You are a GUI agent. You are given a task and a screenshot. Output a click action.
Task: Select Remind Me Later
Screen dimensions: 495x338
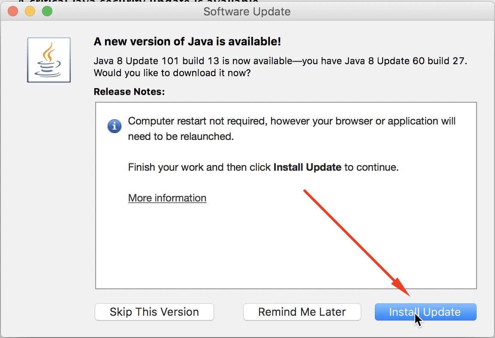(302, 312)
